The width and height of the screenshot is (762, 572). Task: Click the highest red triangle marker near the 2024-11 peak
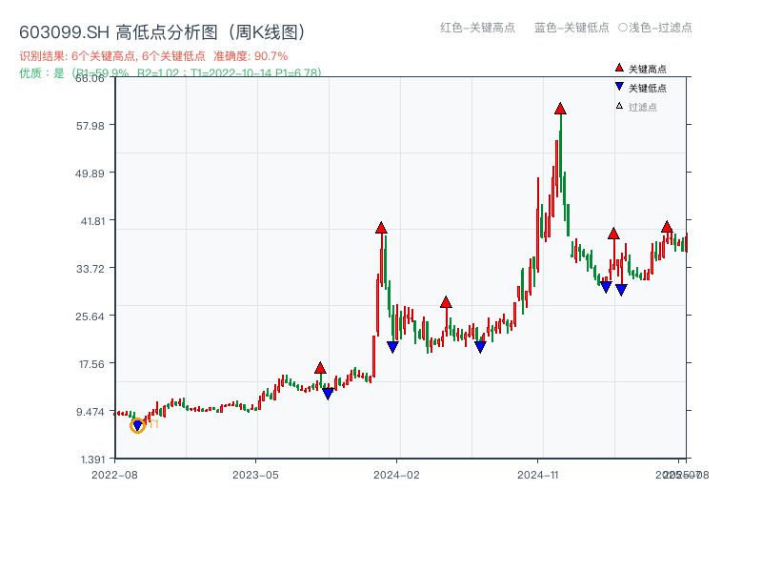point(560,110)
